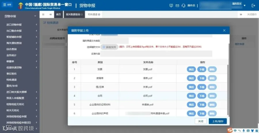Viewport: 259px width, 133px height.
Task: Click the 随附单据 link in the background table
Action: point(239,44)
